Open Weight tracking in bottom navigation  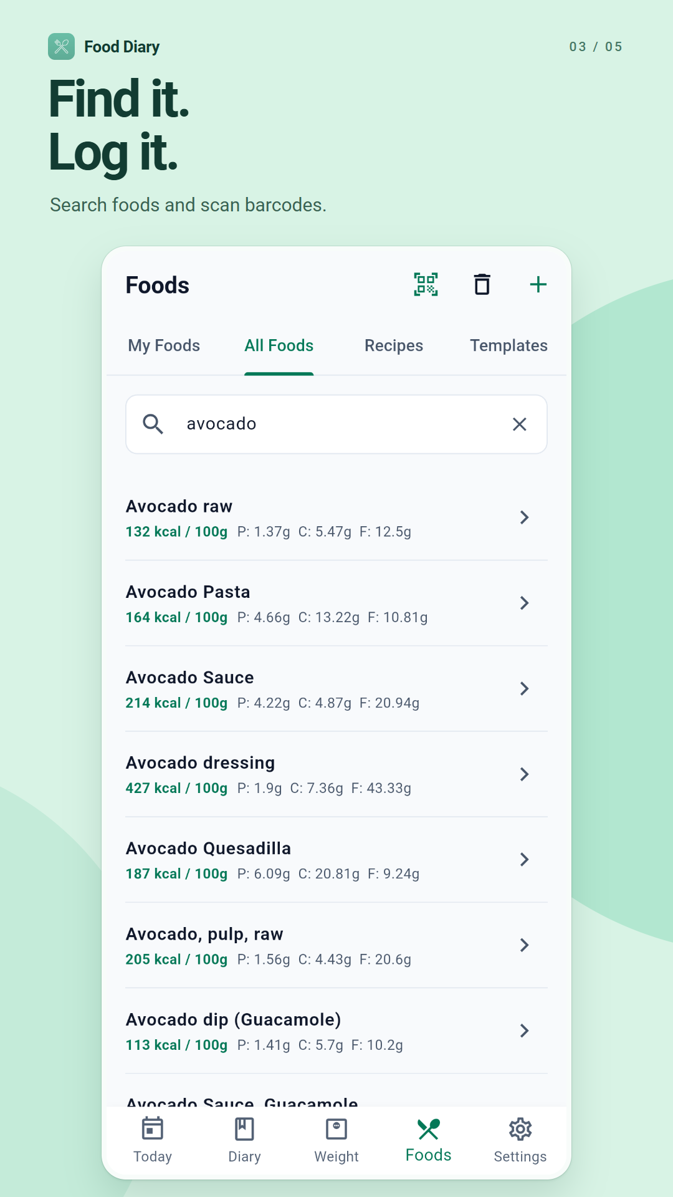[336, 1140]
